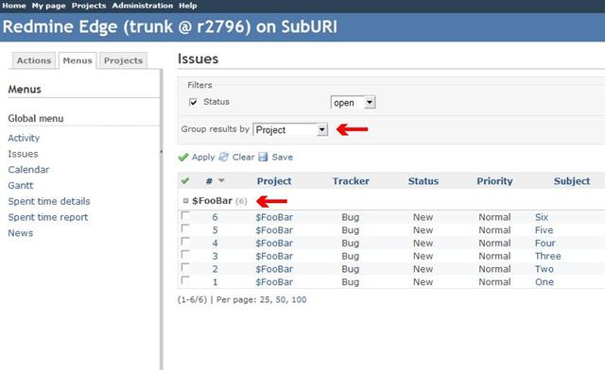Sort by the # column header
Screen dimensions: 605x370
[209, 181]
